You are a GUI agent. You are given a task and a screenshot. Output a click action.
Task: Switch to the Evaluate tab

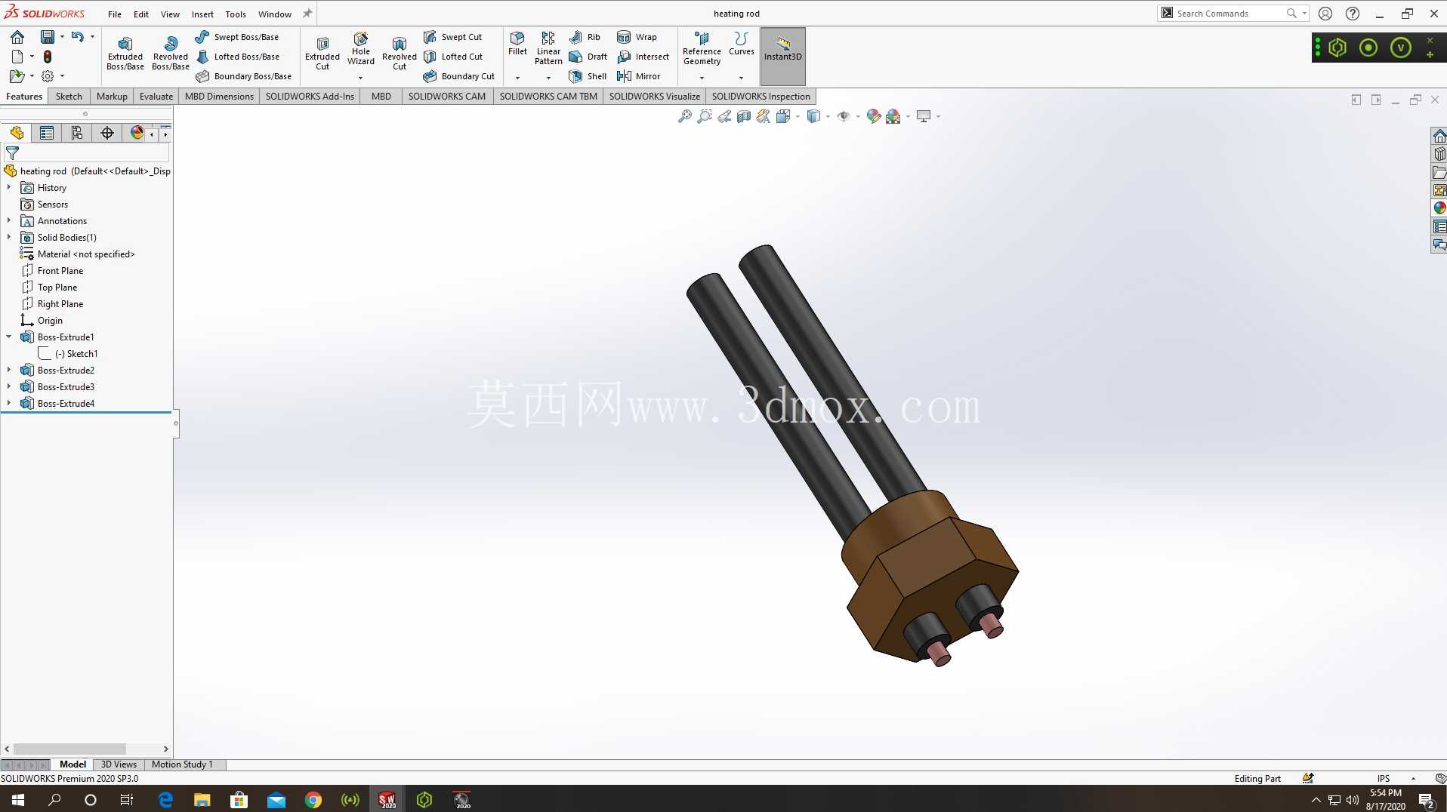pos(156,96)
